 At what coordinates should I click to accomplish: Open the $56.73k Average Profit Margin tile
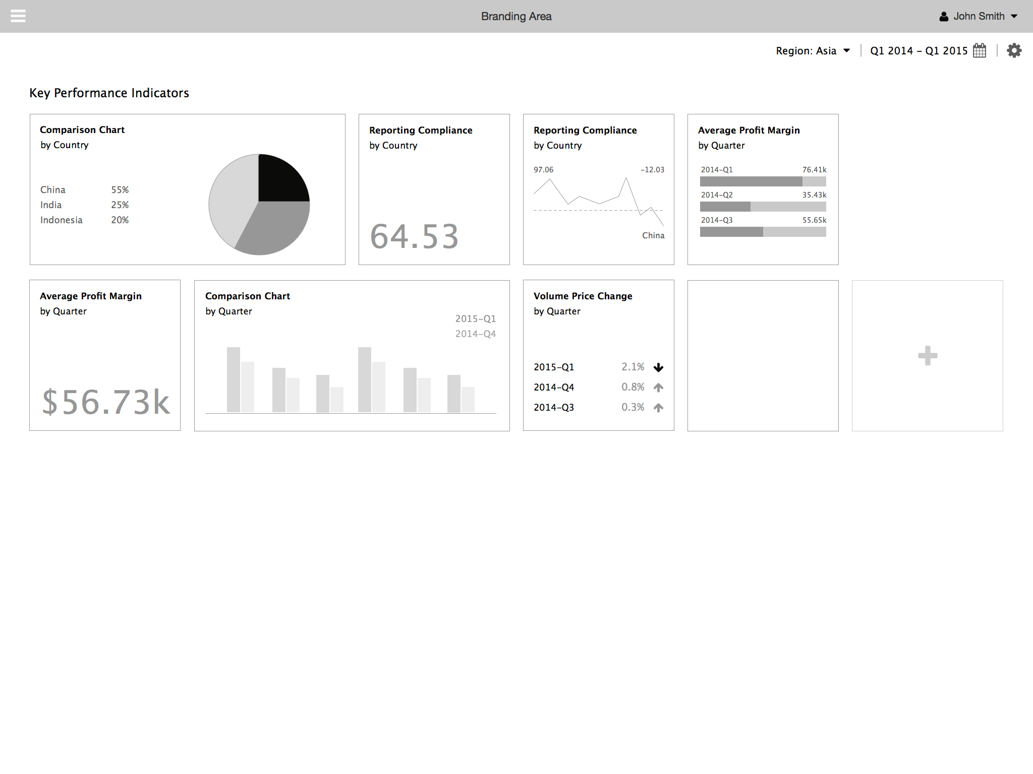pyautogui.click(x=105, y=355)
